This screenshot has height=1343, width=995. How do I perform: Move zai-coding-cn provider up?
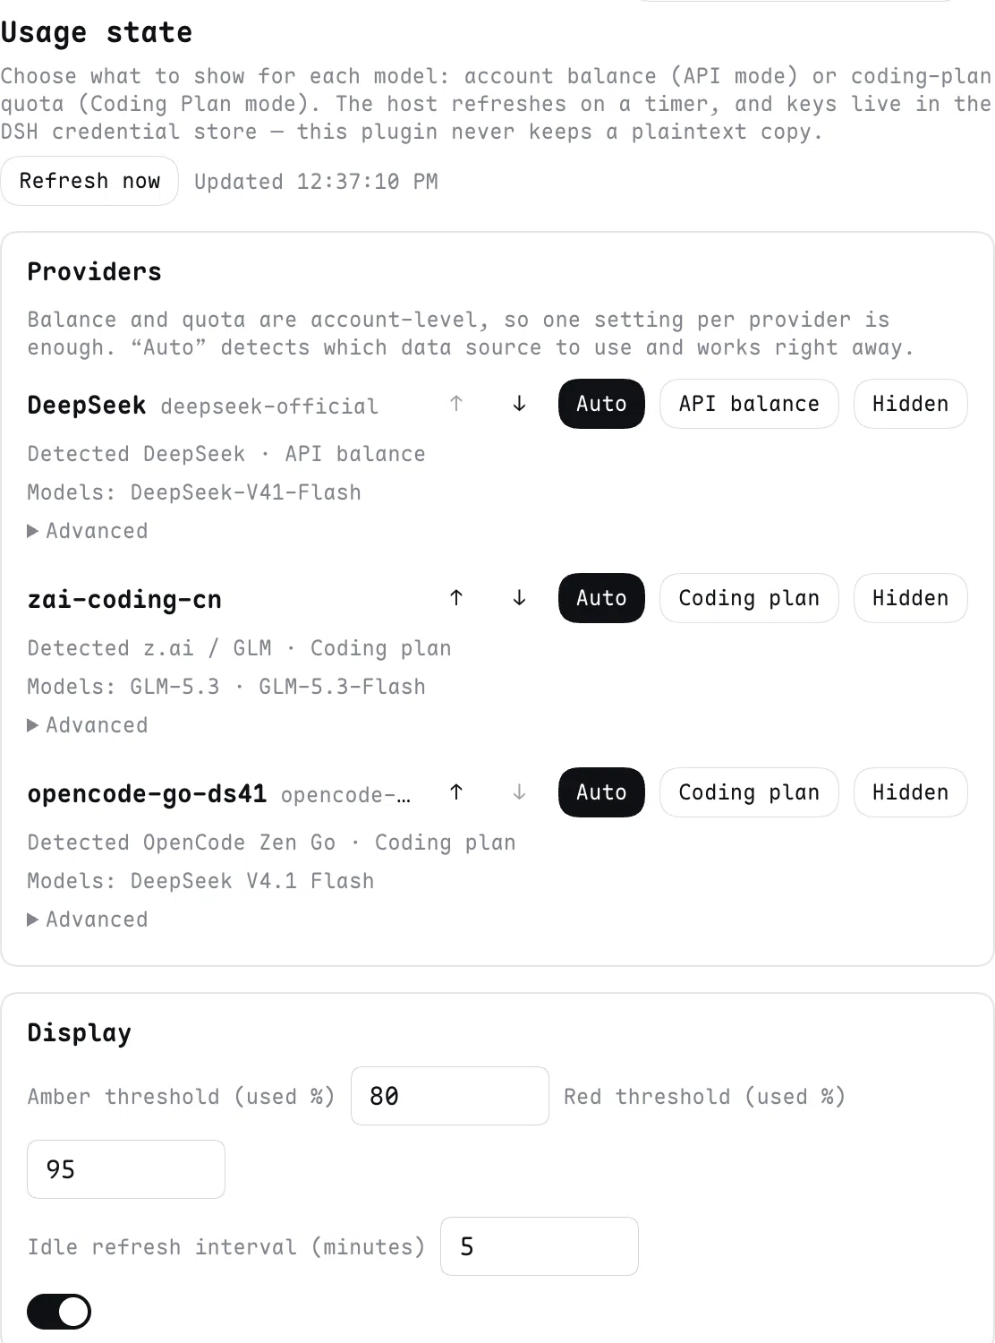(456, 598)
